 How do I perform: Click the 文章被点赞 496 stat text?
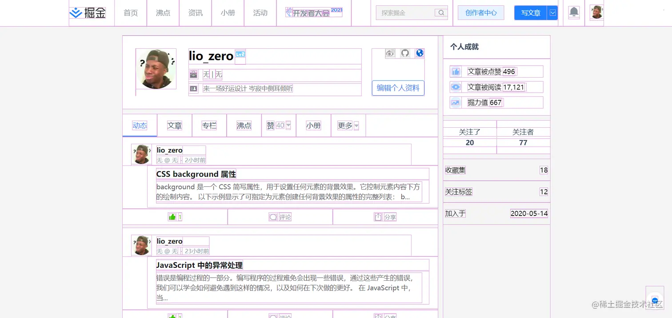point(492,71)
